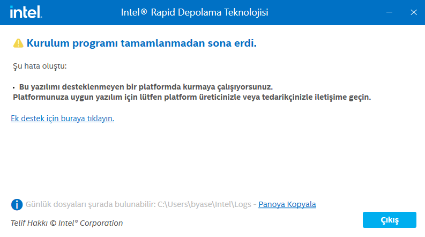Image resolution: width=425 pixels, height=237 pixels.
Task: Close the Intel Rapid Depolama window
Action: (x=414, y=12)
